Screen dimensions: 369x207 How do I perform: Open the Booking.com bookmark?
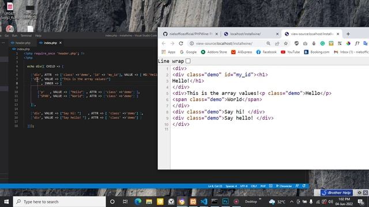tap(317, 52)
